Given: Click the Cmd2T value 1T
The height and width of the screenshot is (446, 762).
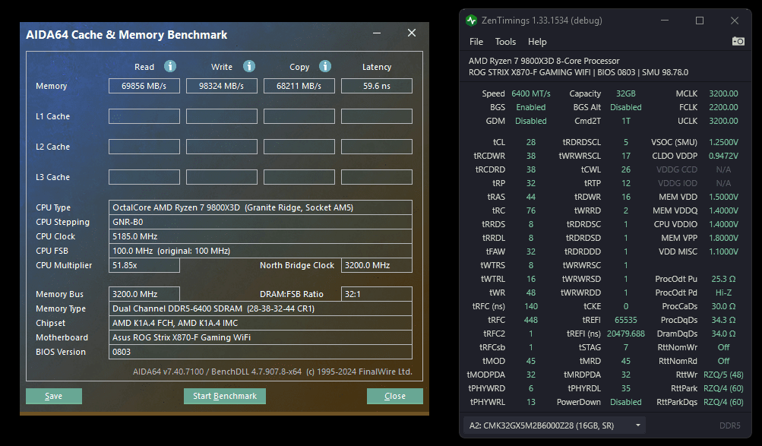Looking at the screenshot, I should pos(626,121).
